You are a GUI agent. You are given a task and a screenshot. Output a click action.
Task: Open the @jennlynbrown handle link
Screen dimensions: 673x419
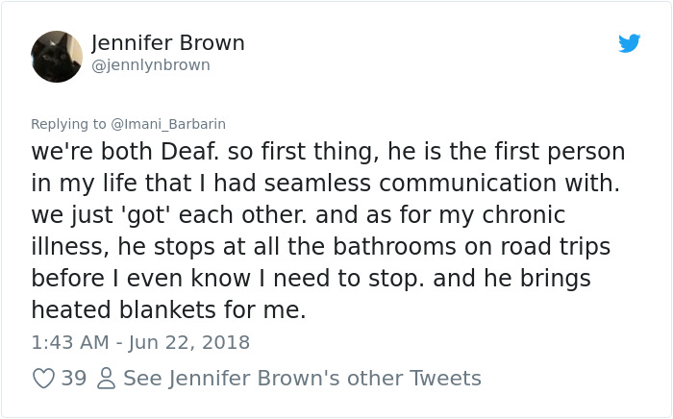pos(151,65)
